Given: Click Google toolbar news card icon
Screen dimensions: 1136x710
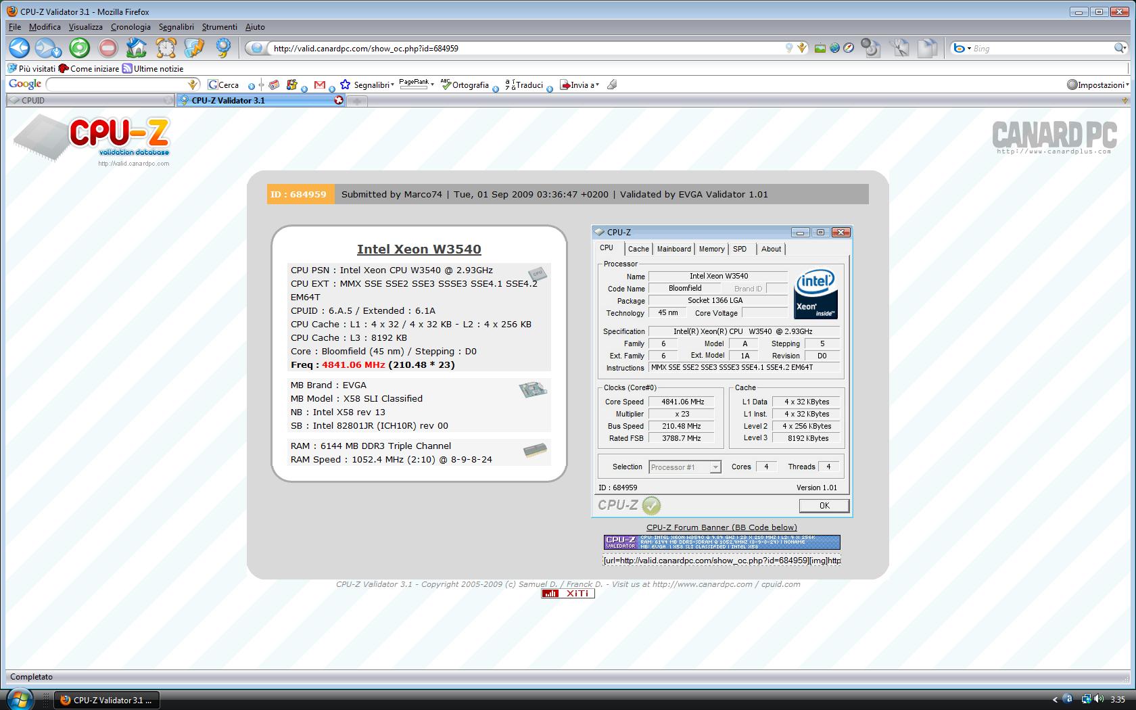Looking at the screenshot, I should [274, 85].
